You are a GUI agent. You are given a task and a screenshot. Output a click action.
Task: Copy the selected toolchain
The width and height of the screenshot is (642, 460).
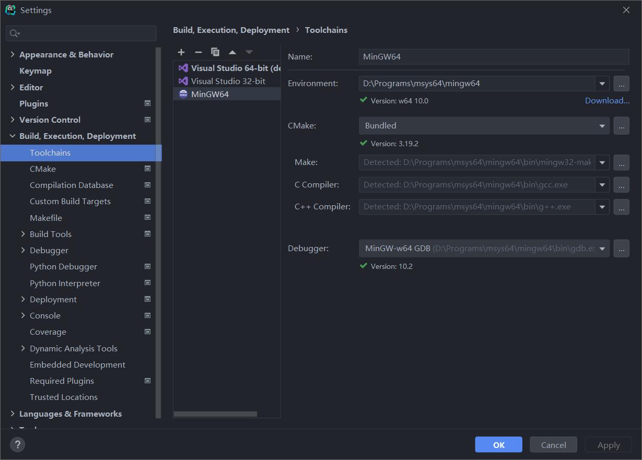tap(215, 52)
